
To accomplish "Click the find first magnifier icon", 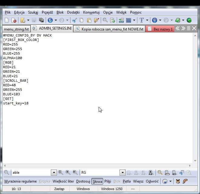I will [x=61, y=173].
